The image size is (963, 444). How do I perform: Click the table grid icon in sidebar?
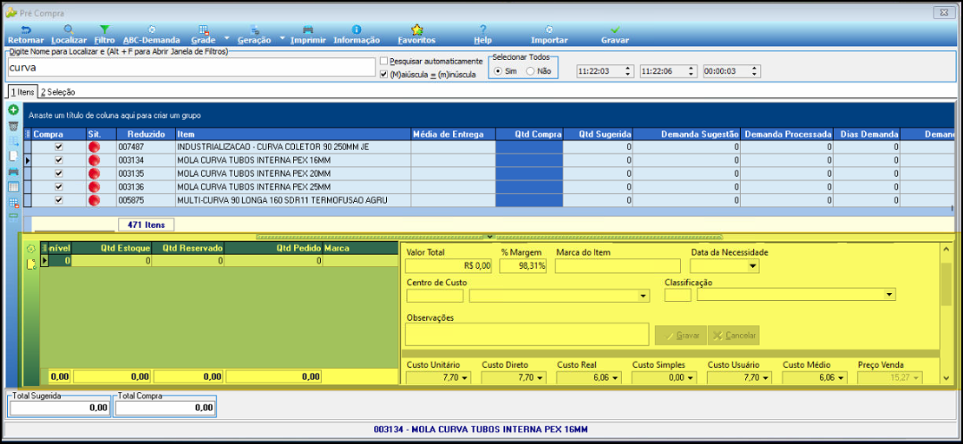tap(14, 186)
